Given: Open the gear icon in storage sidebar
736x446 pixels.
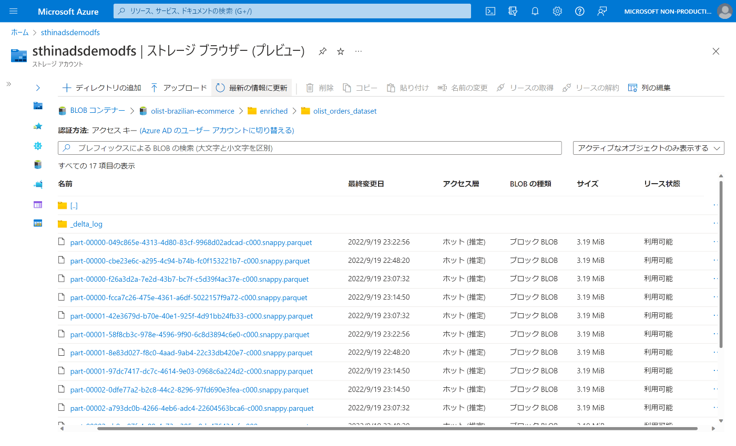Looking at the screenshot, I should (38, 146).
